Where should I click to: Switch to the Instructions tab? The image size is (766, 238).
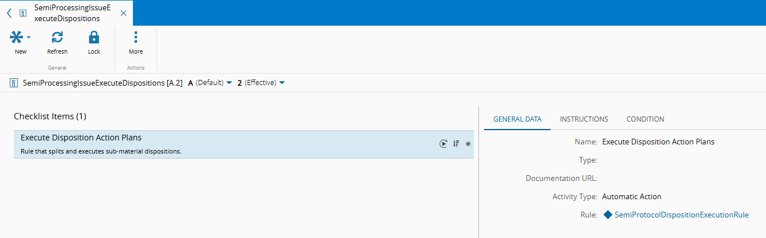pos(584,119)
